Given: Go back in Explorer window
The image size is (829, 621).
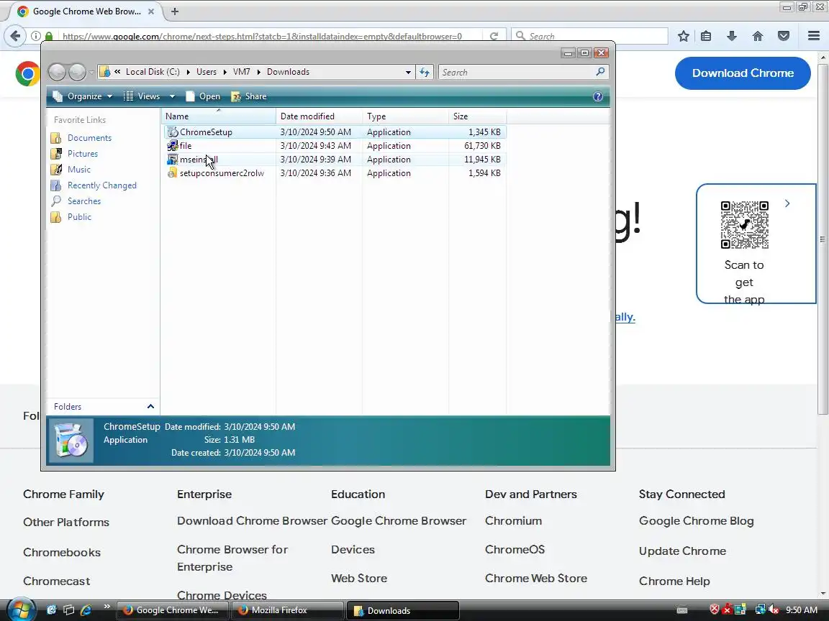Looking at the screenshot, I should point(57,72).
